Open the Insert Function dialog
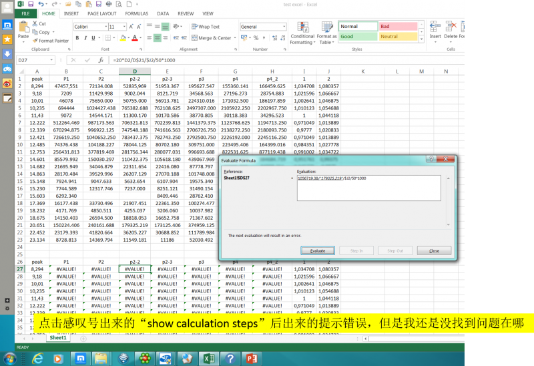This screenshot has height=366, width=534. tap(101, 60)
